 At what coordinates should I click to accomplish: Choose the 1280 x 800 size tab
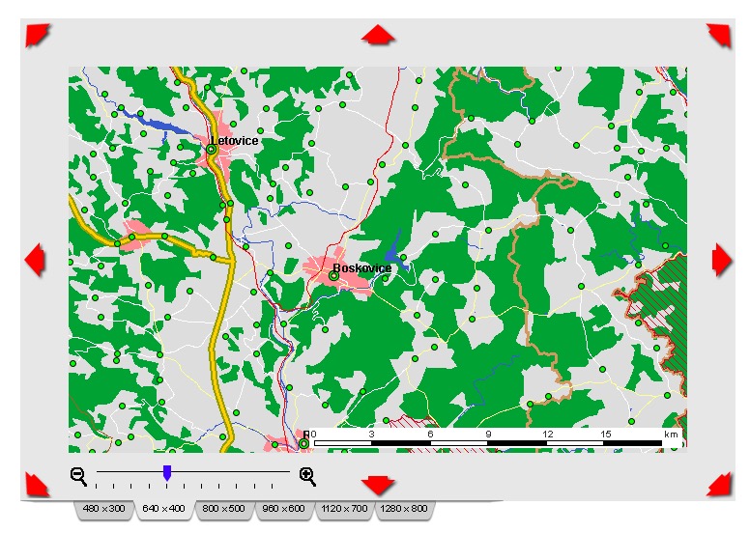[x=404, y=509]
